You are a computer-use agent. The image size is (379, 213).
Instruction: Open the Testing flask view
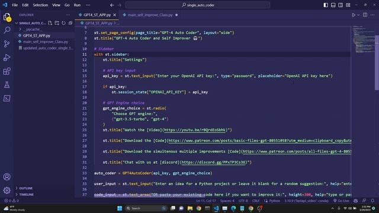pyautogui.click(x=7, y=85)
